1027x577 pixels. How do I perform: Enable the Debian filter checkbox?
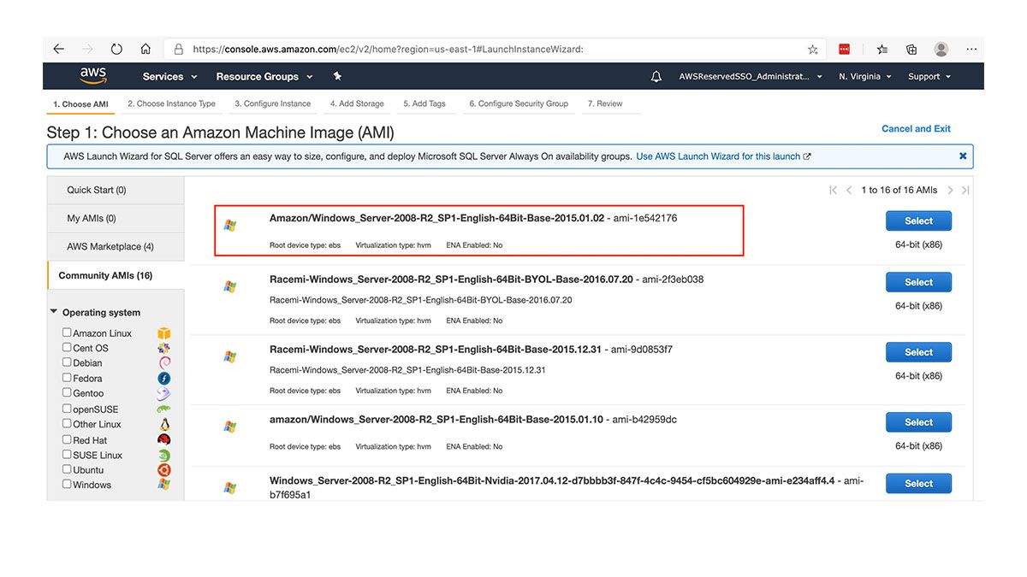(x=66, y=362)
